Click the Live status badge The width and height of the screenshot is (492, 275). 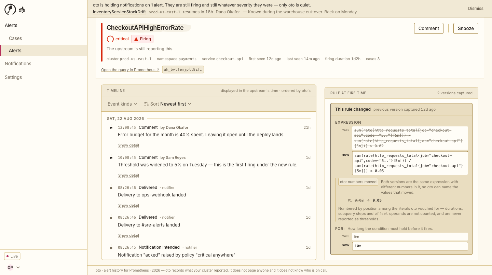point(12,256)
